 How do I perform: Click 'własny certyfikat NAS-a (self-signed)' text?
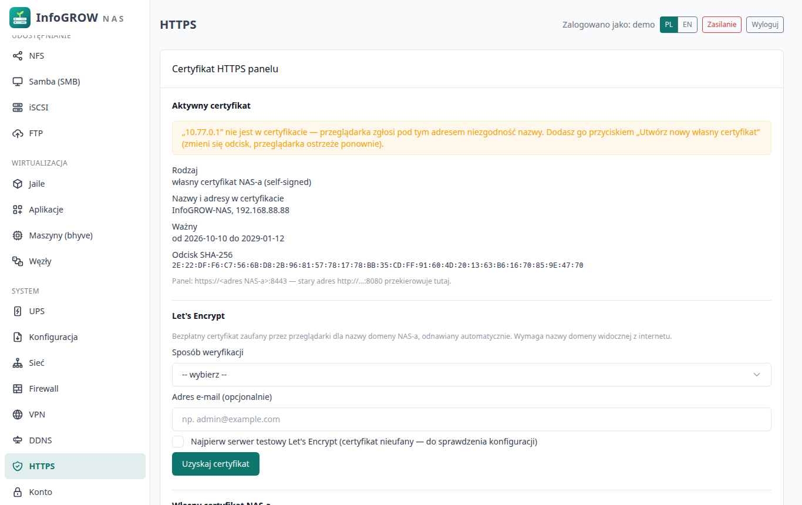[x=242, y=182]
